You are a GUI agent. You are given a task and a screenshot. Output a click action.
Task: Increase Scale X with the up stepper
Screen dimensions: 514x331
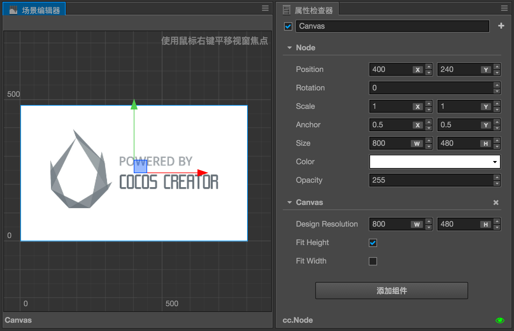point(429,103)
